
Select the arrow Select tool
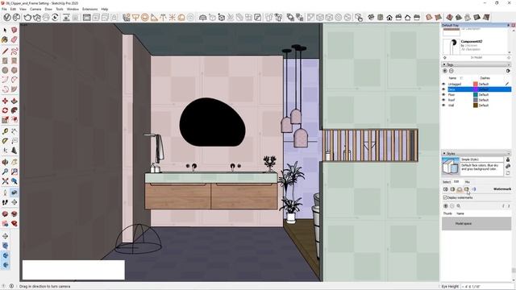click(5, 30)
